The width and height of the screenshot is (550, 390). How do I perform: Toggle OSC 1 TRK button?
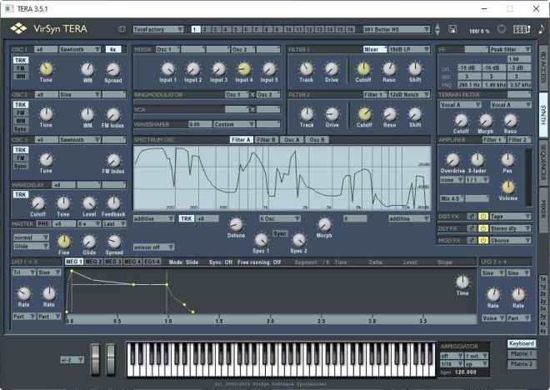pyautogui.click(x=20, y=60)
